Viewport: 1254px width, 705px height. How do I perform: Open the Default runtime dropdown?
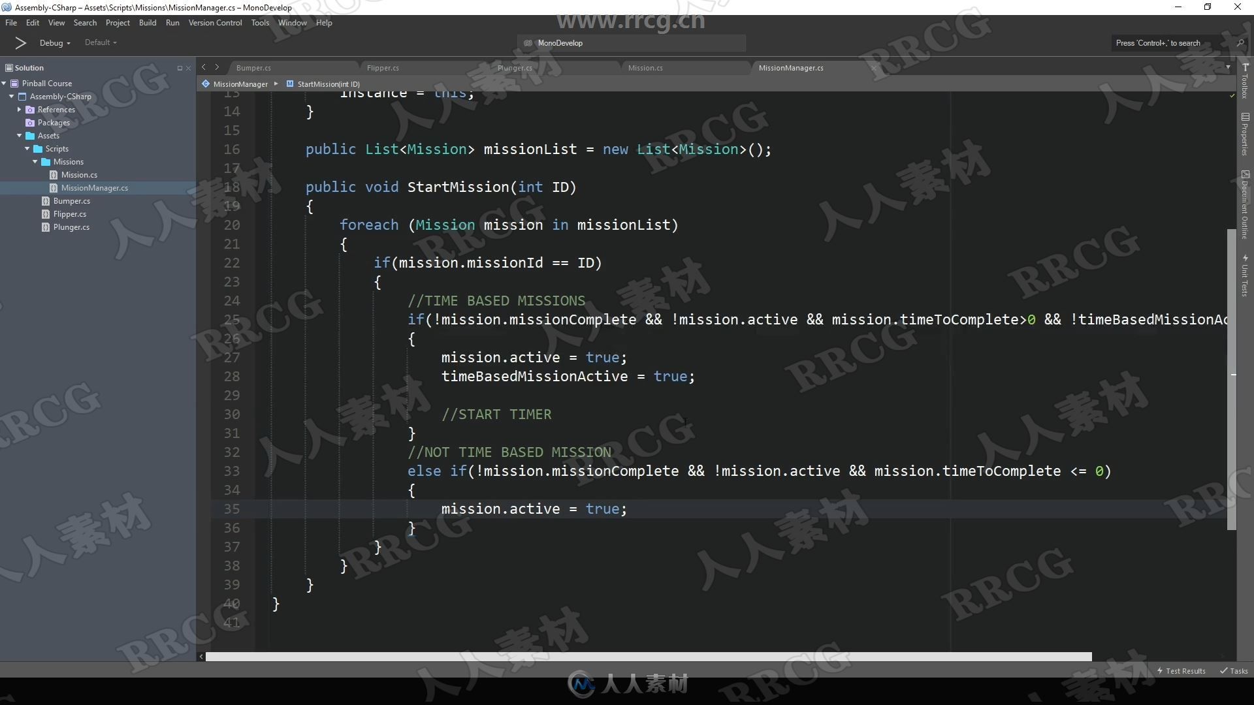pos(101,42)
